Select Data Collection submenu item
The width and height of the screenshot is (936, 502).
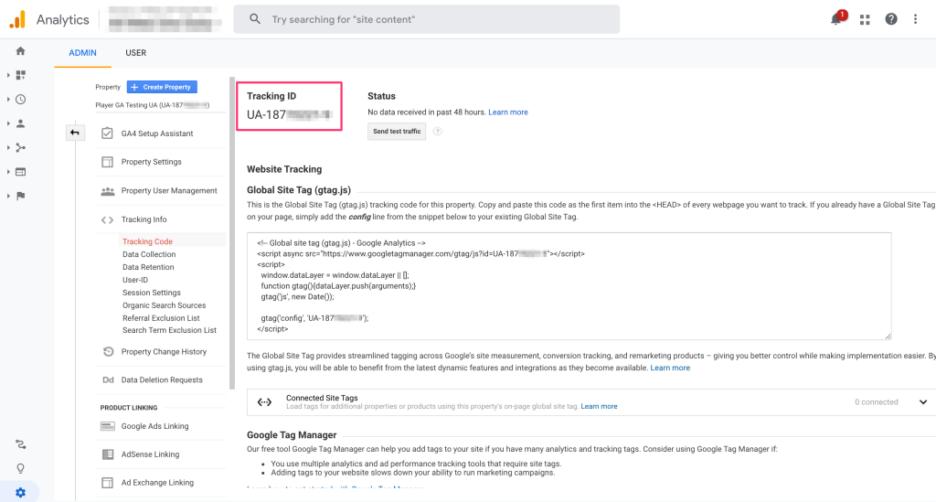click(x=149, y=254)
